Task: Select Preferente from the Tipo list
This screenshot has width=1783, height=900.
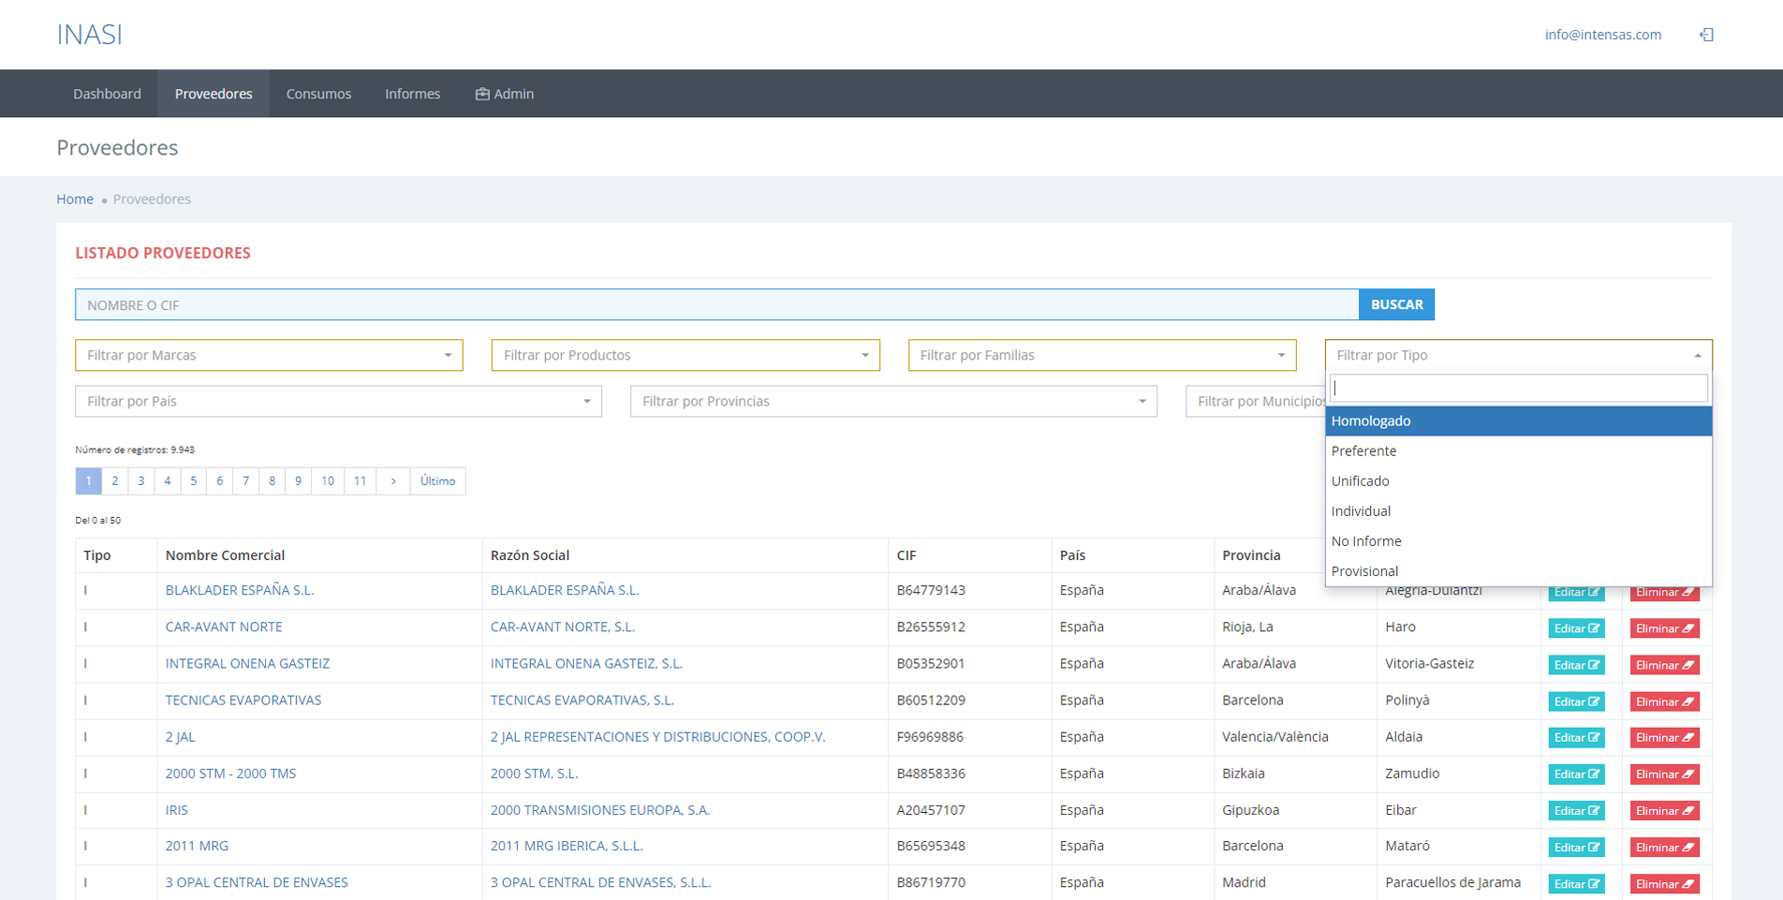Action: click(x=1363, y=451)
